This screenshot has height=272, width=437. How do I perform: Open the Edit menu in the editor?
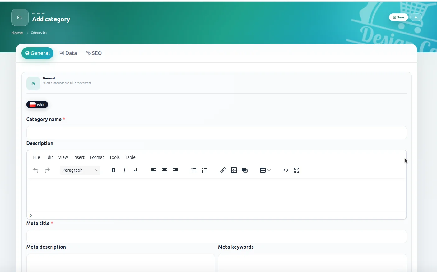(49, 157)
